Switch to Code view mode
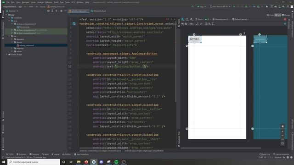 click(x=270, y=15)
